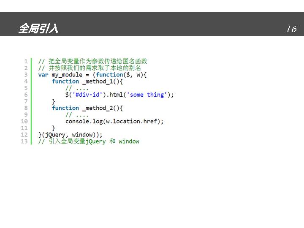304x228 pixels.
Task: Click line number 1 in code gutter
Action: [x=26, y=61]
